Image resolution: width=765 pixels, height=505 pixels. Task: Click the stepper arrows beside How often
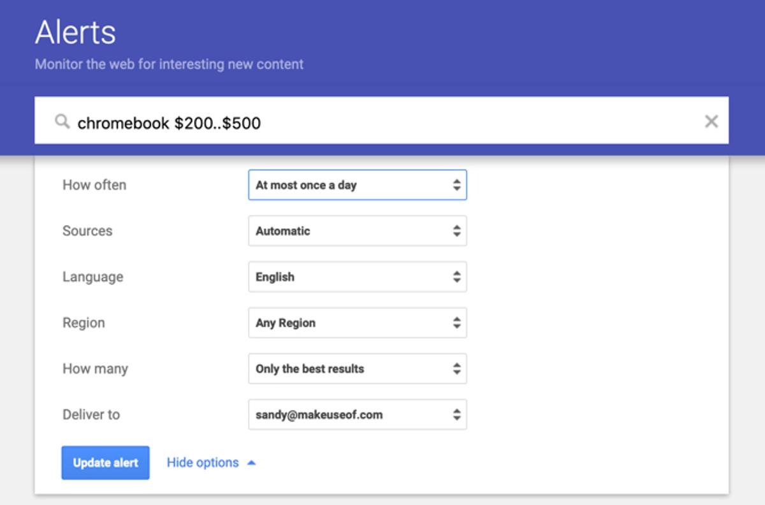457,185
